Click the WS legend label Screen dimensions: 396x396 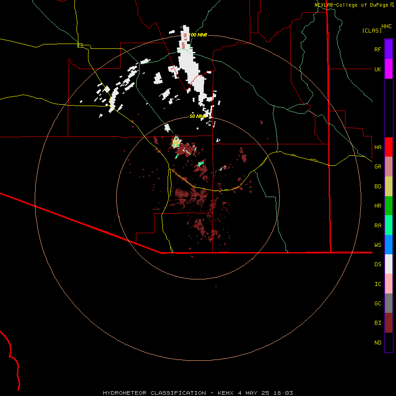coord(378,245)
